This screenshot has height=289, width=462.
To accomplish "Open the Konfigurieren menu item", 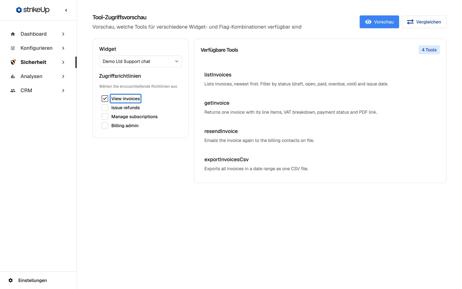I will pyautogui.click(x=38, y=48).
